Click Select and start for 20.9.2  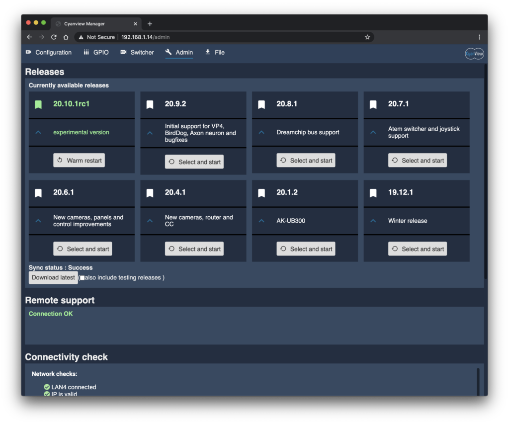[194, 162]
